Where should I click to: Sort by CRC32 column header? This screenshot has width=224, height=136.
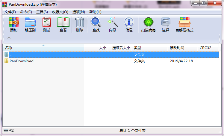pyautogui.click(x=208, y=48)
